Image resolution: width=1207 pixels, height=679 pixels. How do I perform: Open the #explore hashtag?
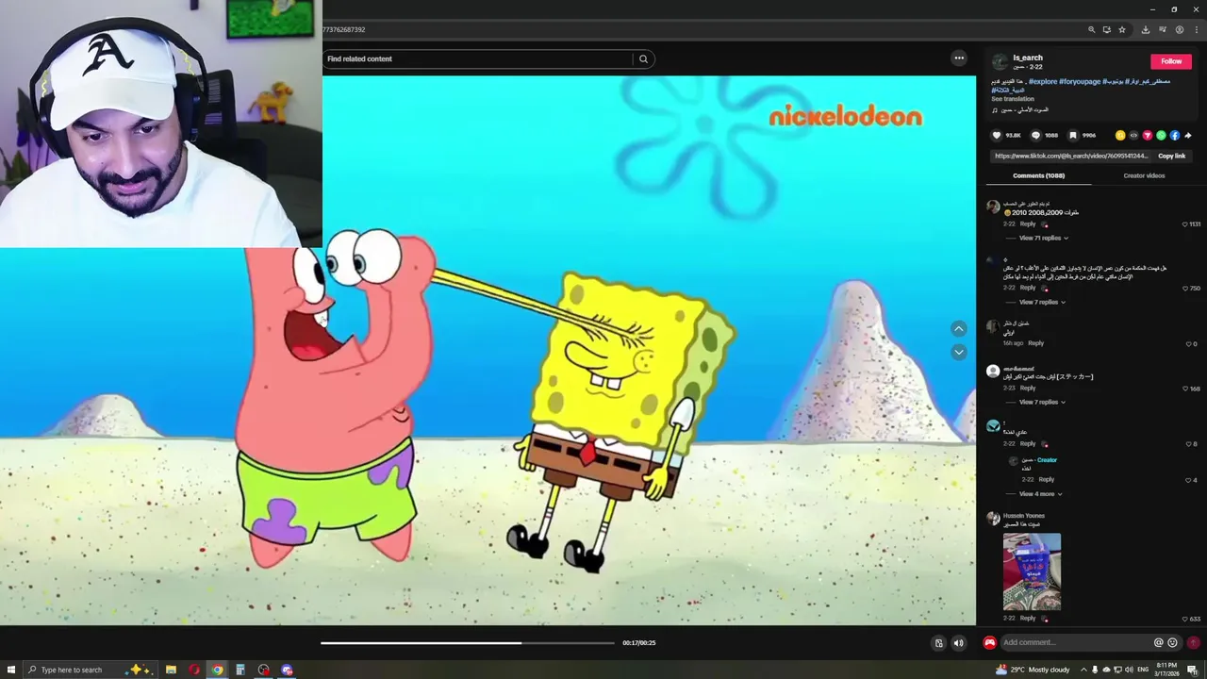pyautogui.click(x=1042, y=82)
